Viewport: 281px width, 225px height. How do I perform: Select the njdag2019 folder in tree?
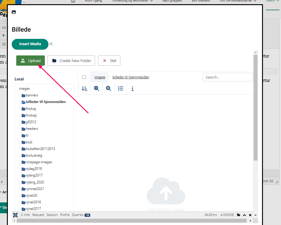click(34, 169)
